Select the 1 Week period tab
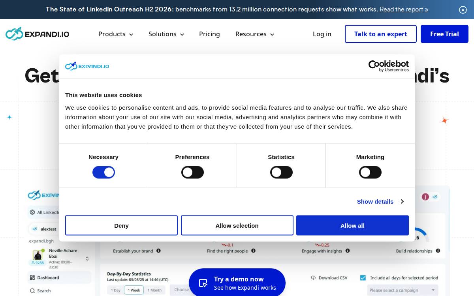 134,290
